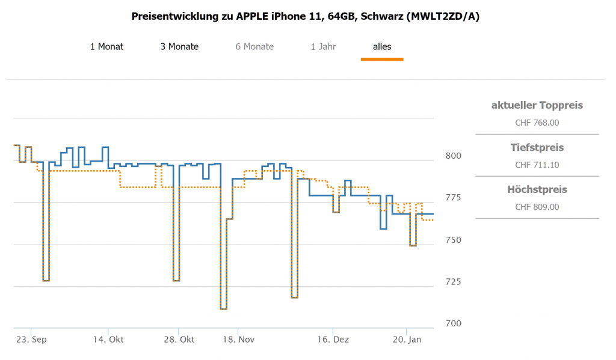616x360 pixels.
Task: Click the 14. Okt axis label
Action: pyautogui.click(x=108, y=340)
